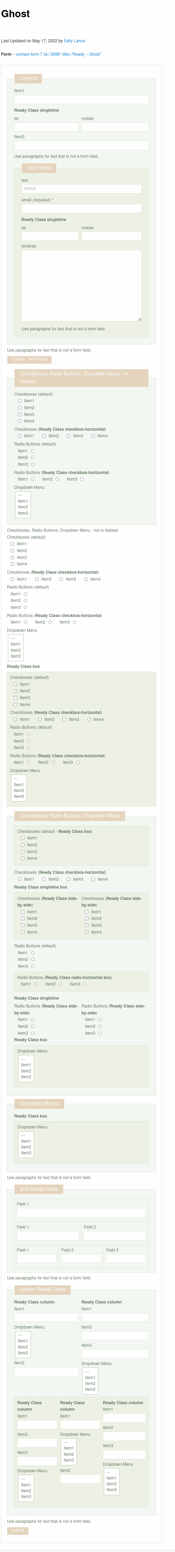Select Item3 radio in Ready Class radio-horizontal box
This screenshot has width=175, height=1552.
click(85, 984)
